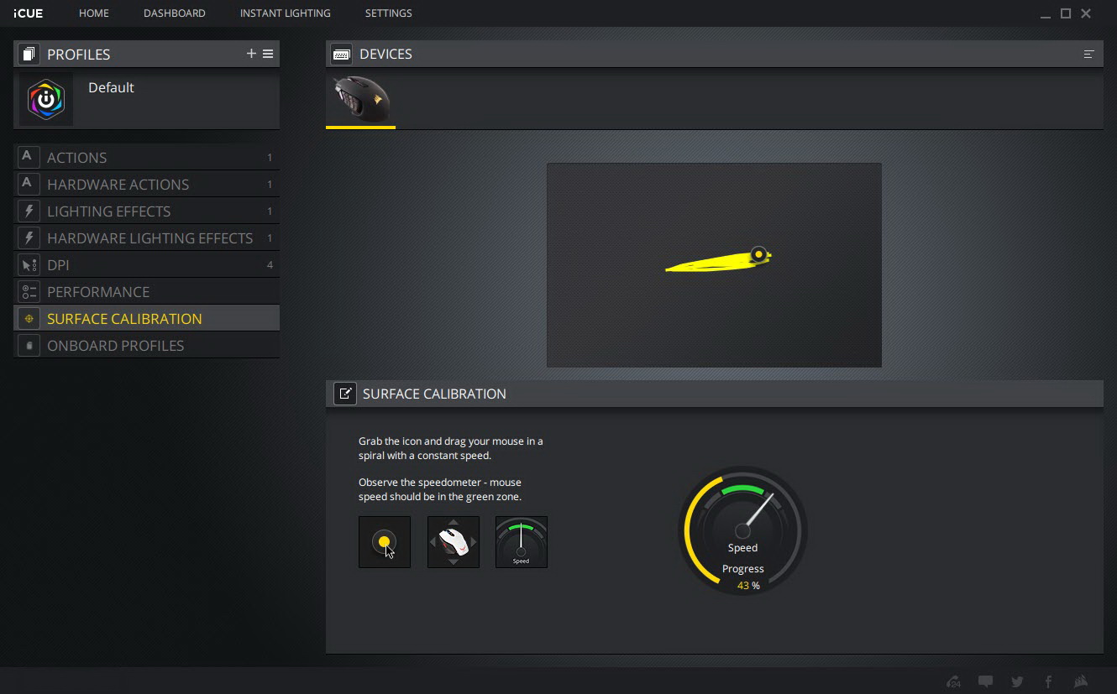Select SURFACE CALIBRATION section
Viewport: 1117px width, 694px height.
(x=147, y=318)
